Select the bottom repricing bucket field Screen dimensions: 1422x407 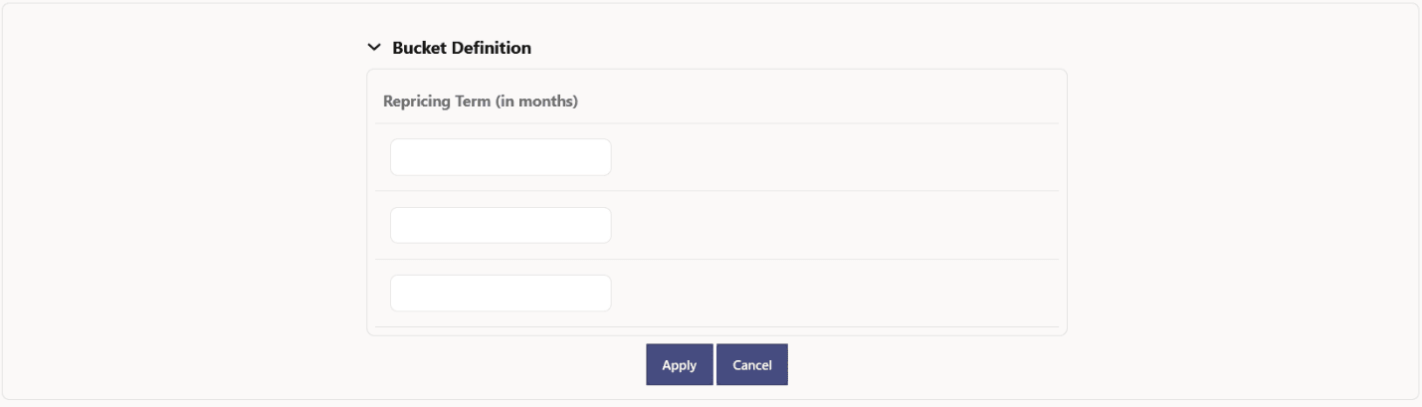[501, 294]
